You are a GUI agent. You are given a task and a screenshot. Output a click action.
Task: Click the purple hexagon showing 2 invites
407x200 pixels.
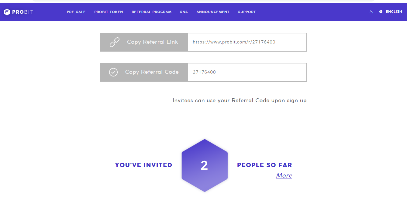205,165
